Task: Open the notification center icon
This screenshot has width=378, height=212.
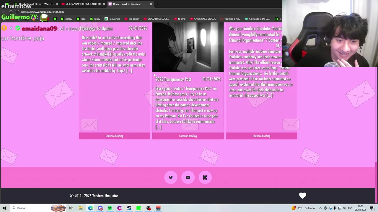Action: click(372, 208)
